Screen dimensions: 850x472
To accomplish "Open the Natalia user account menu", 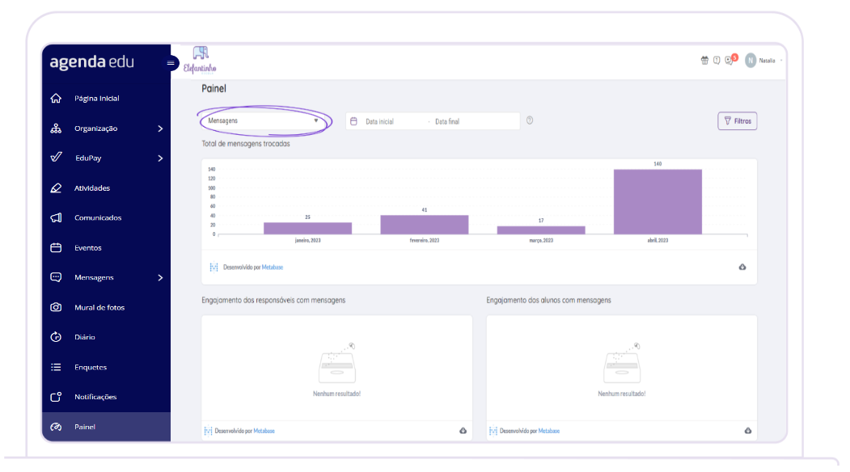I will pos(765,61).
